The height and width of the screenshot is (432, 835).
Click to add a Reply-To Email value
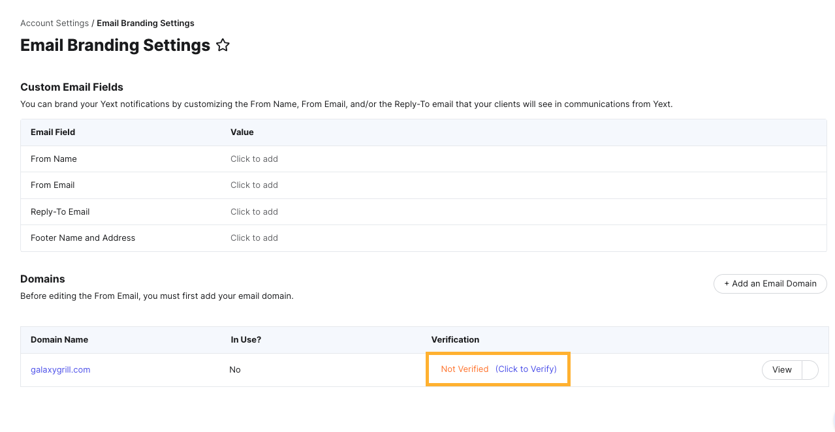[254, 211]
